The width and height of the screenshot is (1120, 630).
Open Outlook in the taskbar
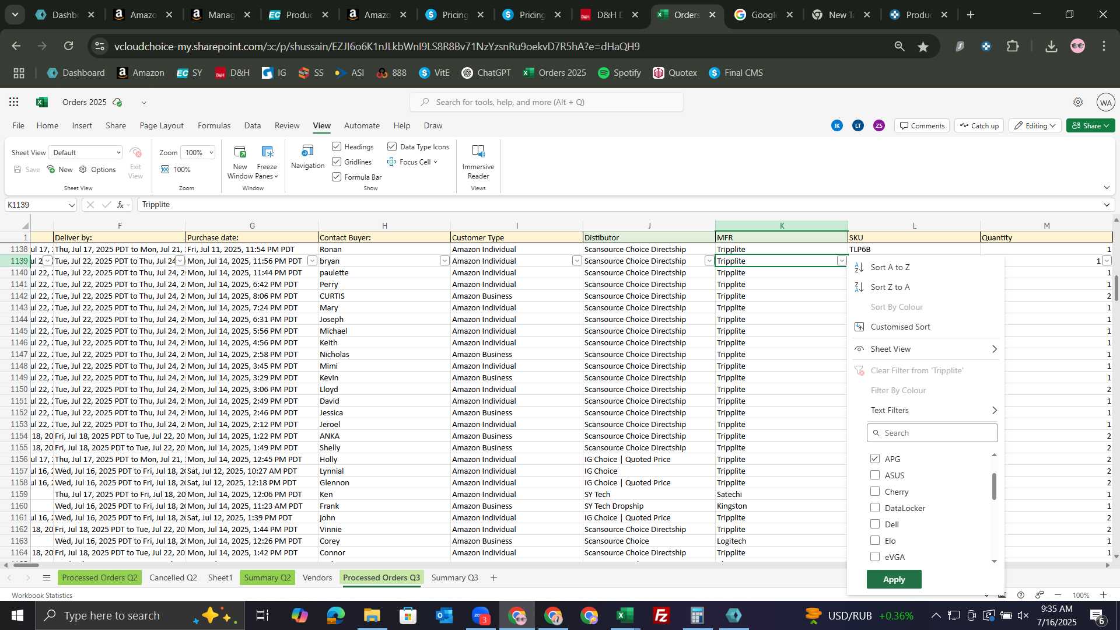[444, 615]
